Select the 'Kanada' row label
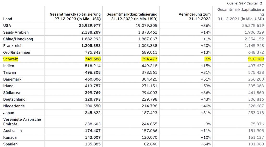The width and height of the screenshot is (266, 147). (10, 137)
